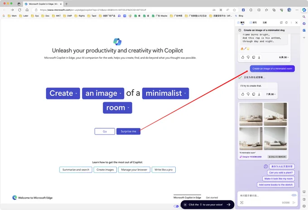Dislike the "I'll try to create that" response

pyautogui.click(x=248, y=94)
